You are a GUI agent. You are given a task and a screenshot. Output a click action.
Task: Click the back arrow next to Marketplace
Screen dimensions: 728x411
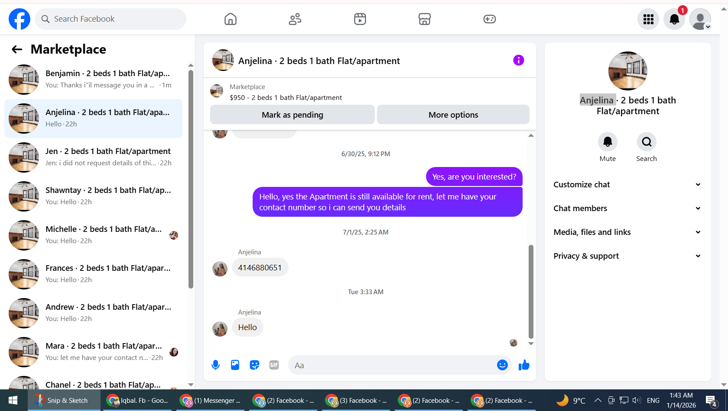coord(17,49)
